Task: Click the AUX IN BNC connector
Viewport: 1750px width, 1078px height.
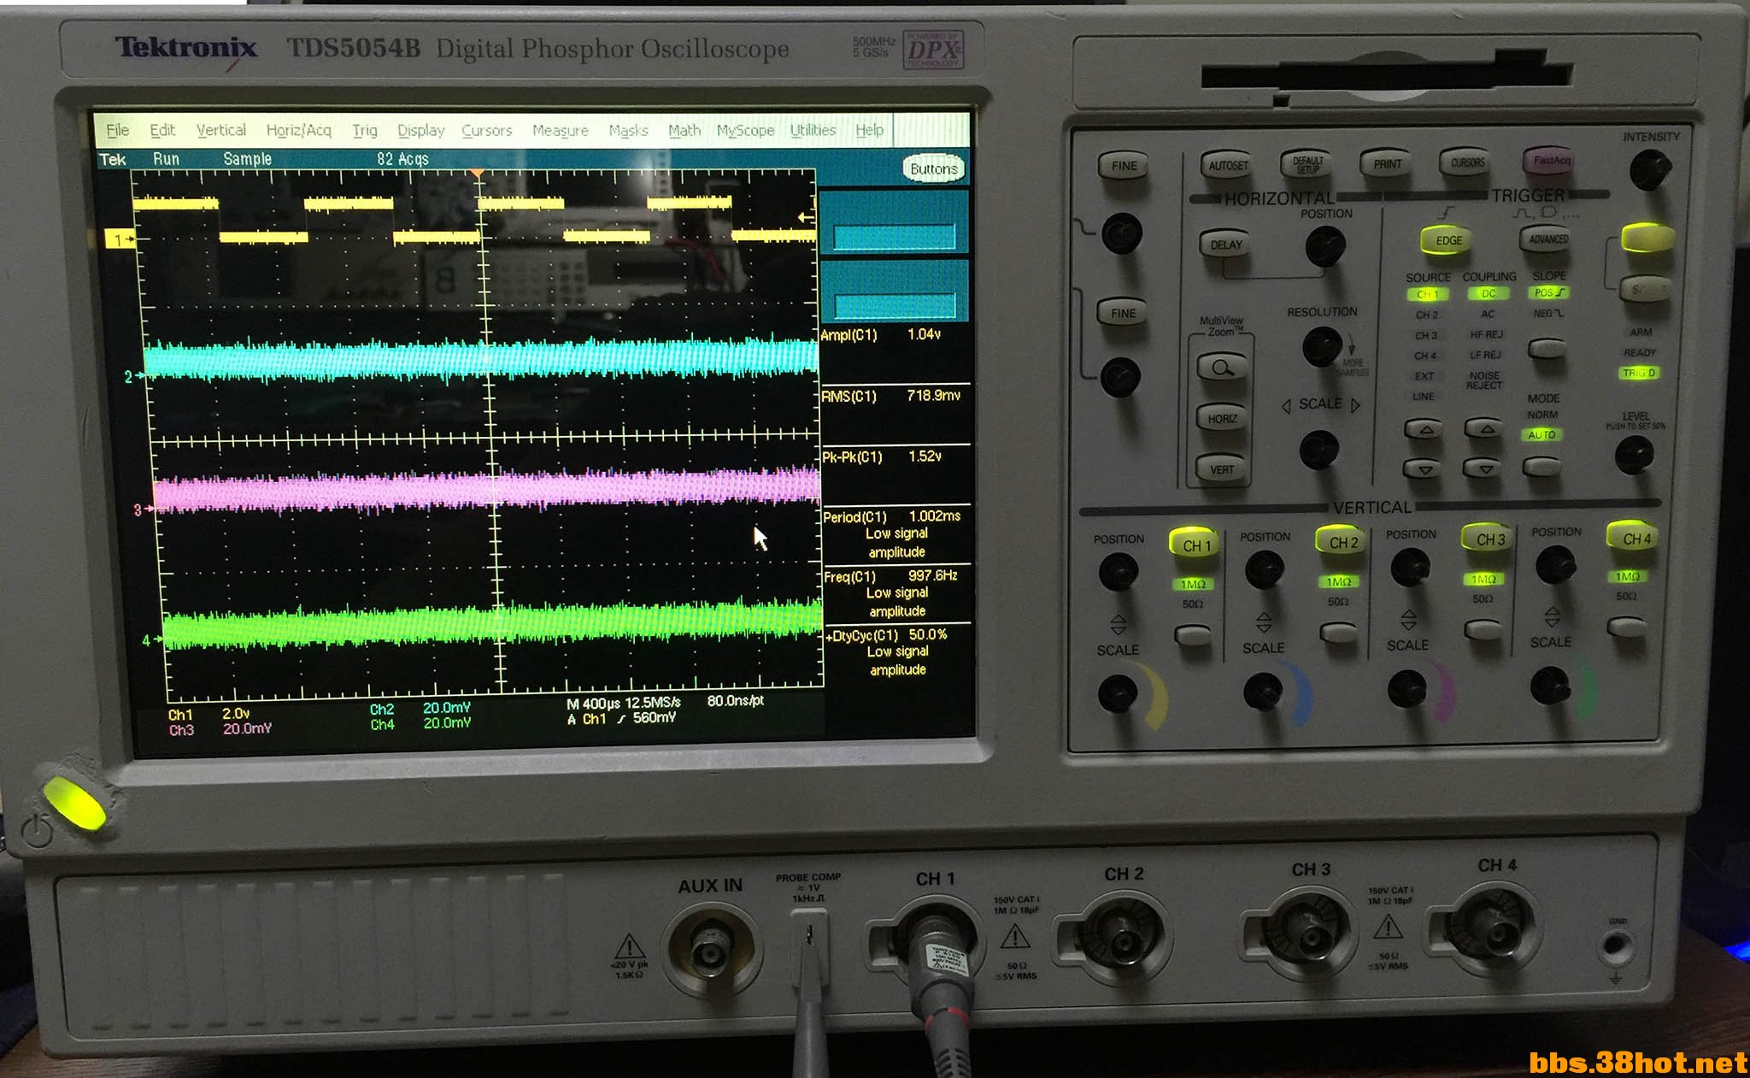Action: tap(709, 949)
